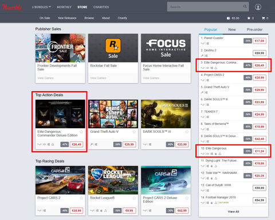
Task: Open the About link
Action: point(106,18)
